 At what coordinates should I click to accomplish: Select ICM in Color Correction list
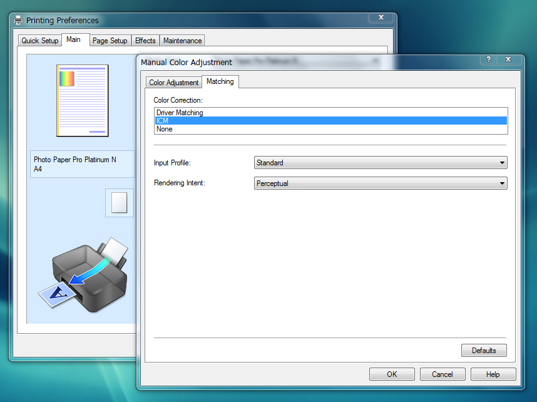click(162, 121)
